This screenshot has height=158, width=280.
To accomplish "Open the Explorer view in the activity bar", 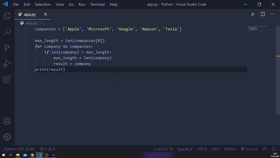I will [x=7, y=16].
